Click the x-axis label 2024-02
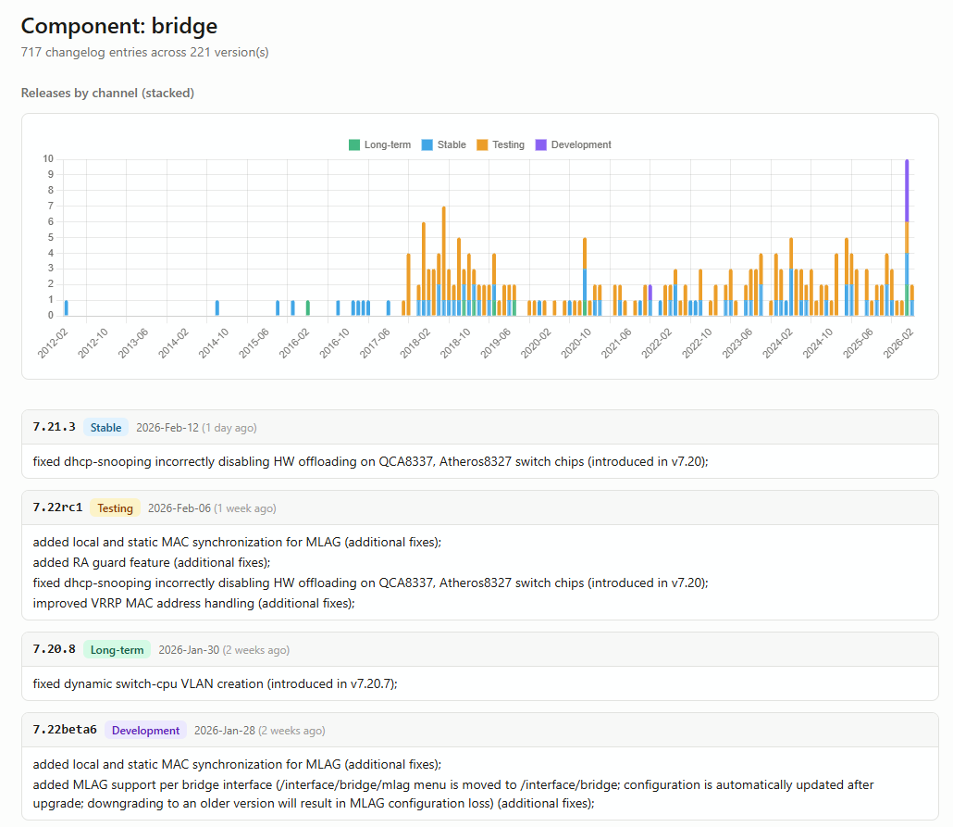The height and width of the screenshot is (827, 953). (x=777, y=343)
